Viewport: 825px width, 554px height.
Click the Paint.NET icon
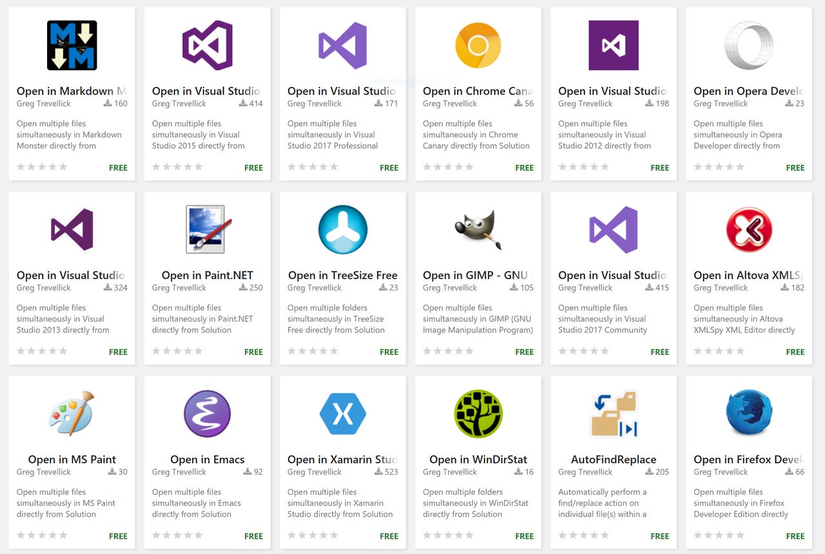click(x=207, y=229)
